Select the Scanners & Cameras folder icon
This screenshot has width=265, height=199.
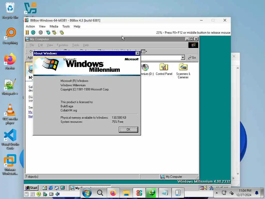pos(183,71)
